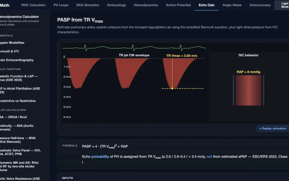Open Prosthetic Valve Panel calculator
Screen dimensions: 289x181
pos(20,152)
